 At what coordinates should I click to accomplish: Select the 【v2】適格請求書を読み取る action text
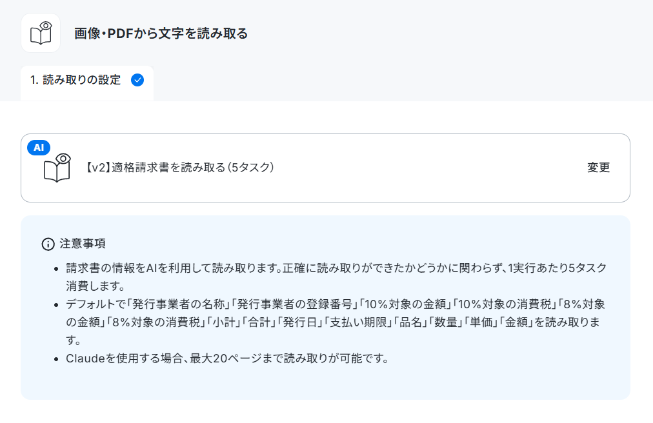tap(179, 168)
